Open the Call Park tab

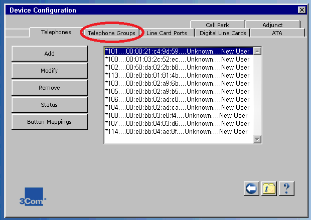(x=217, y=25)
